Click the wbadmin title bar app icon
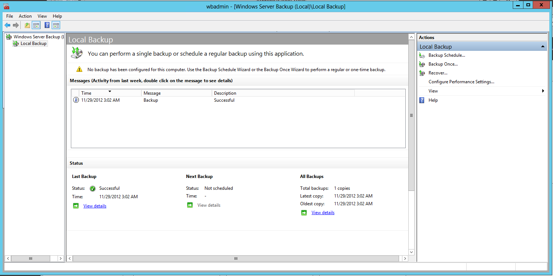 (x=6, y=6)
